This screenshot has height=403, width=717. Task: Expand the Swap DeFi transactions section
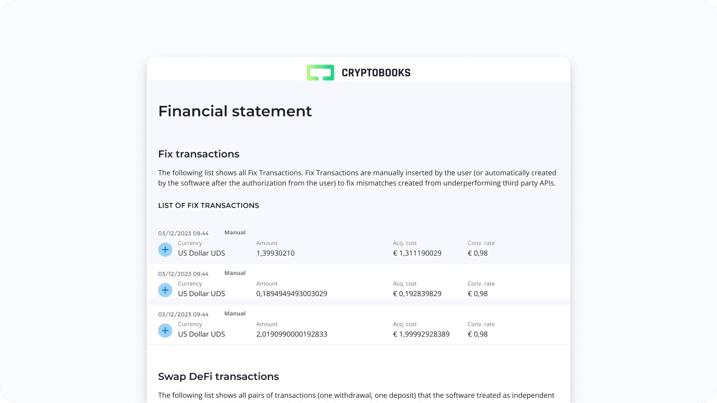click(219, 376)
